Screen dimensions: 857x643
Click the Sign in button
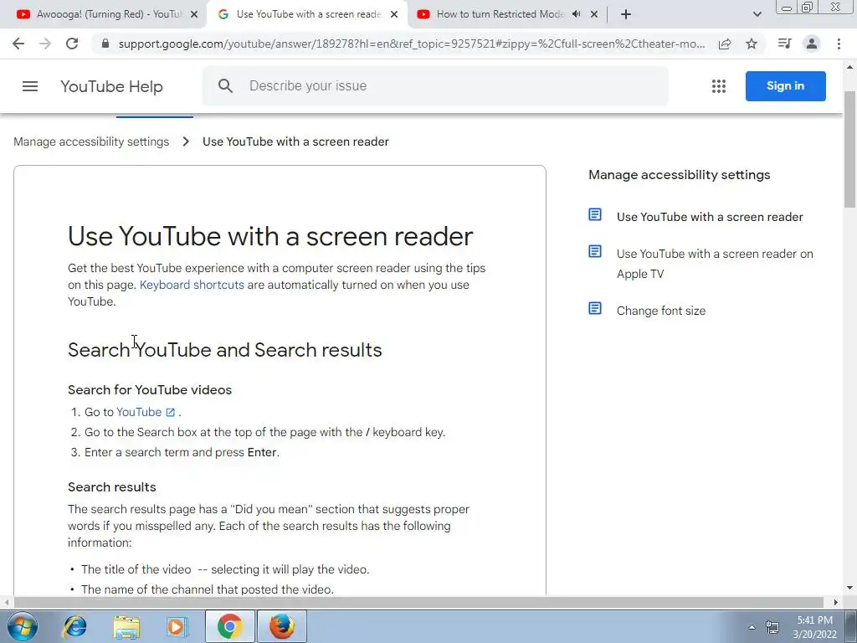[785, 86]
